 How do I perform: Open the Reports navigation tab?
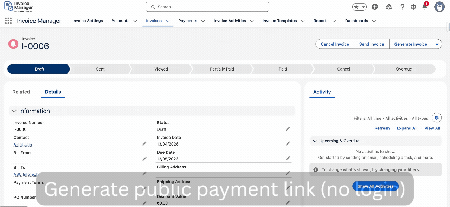pyautogui.click(x=321, y=21)
